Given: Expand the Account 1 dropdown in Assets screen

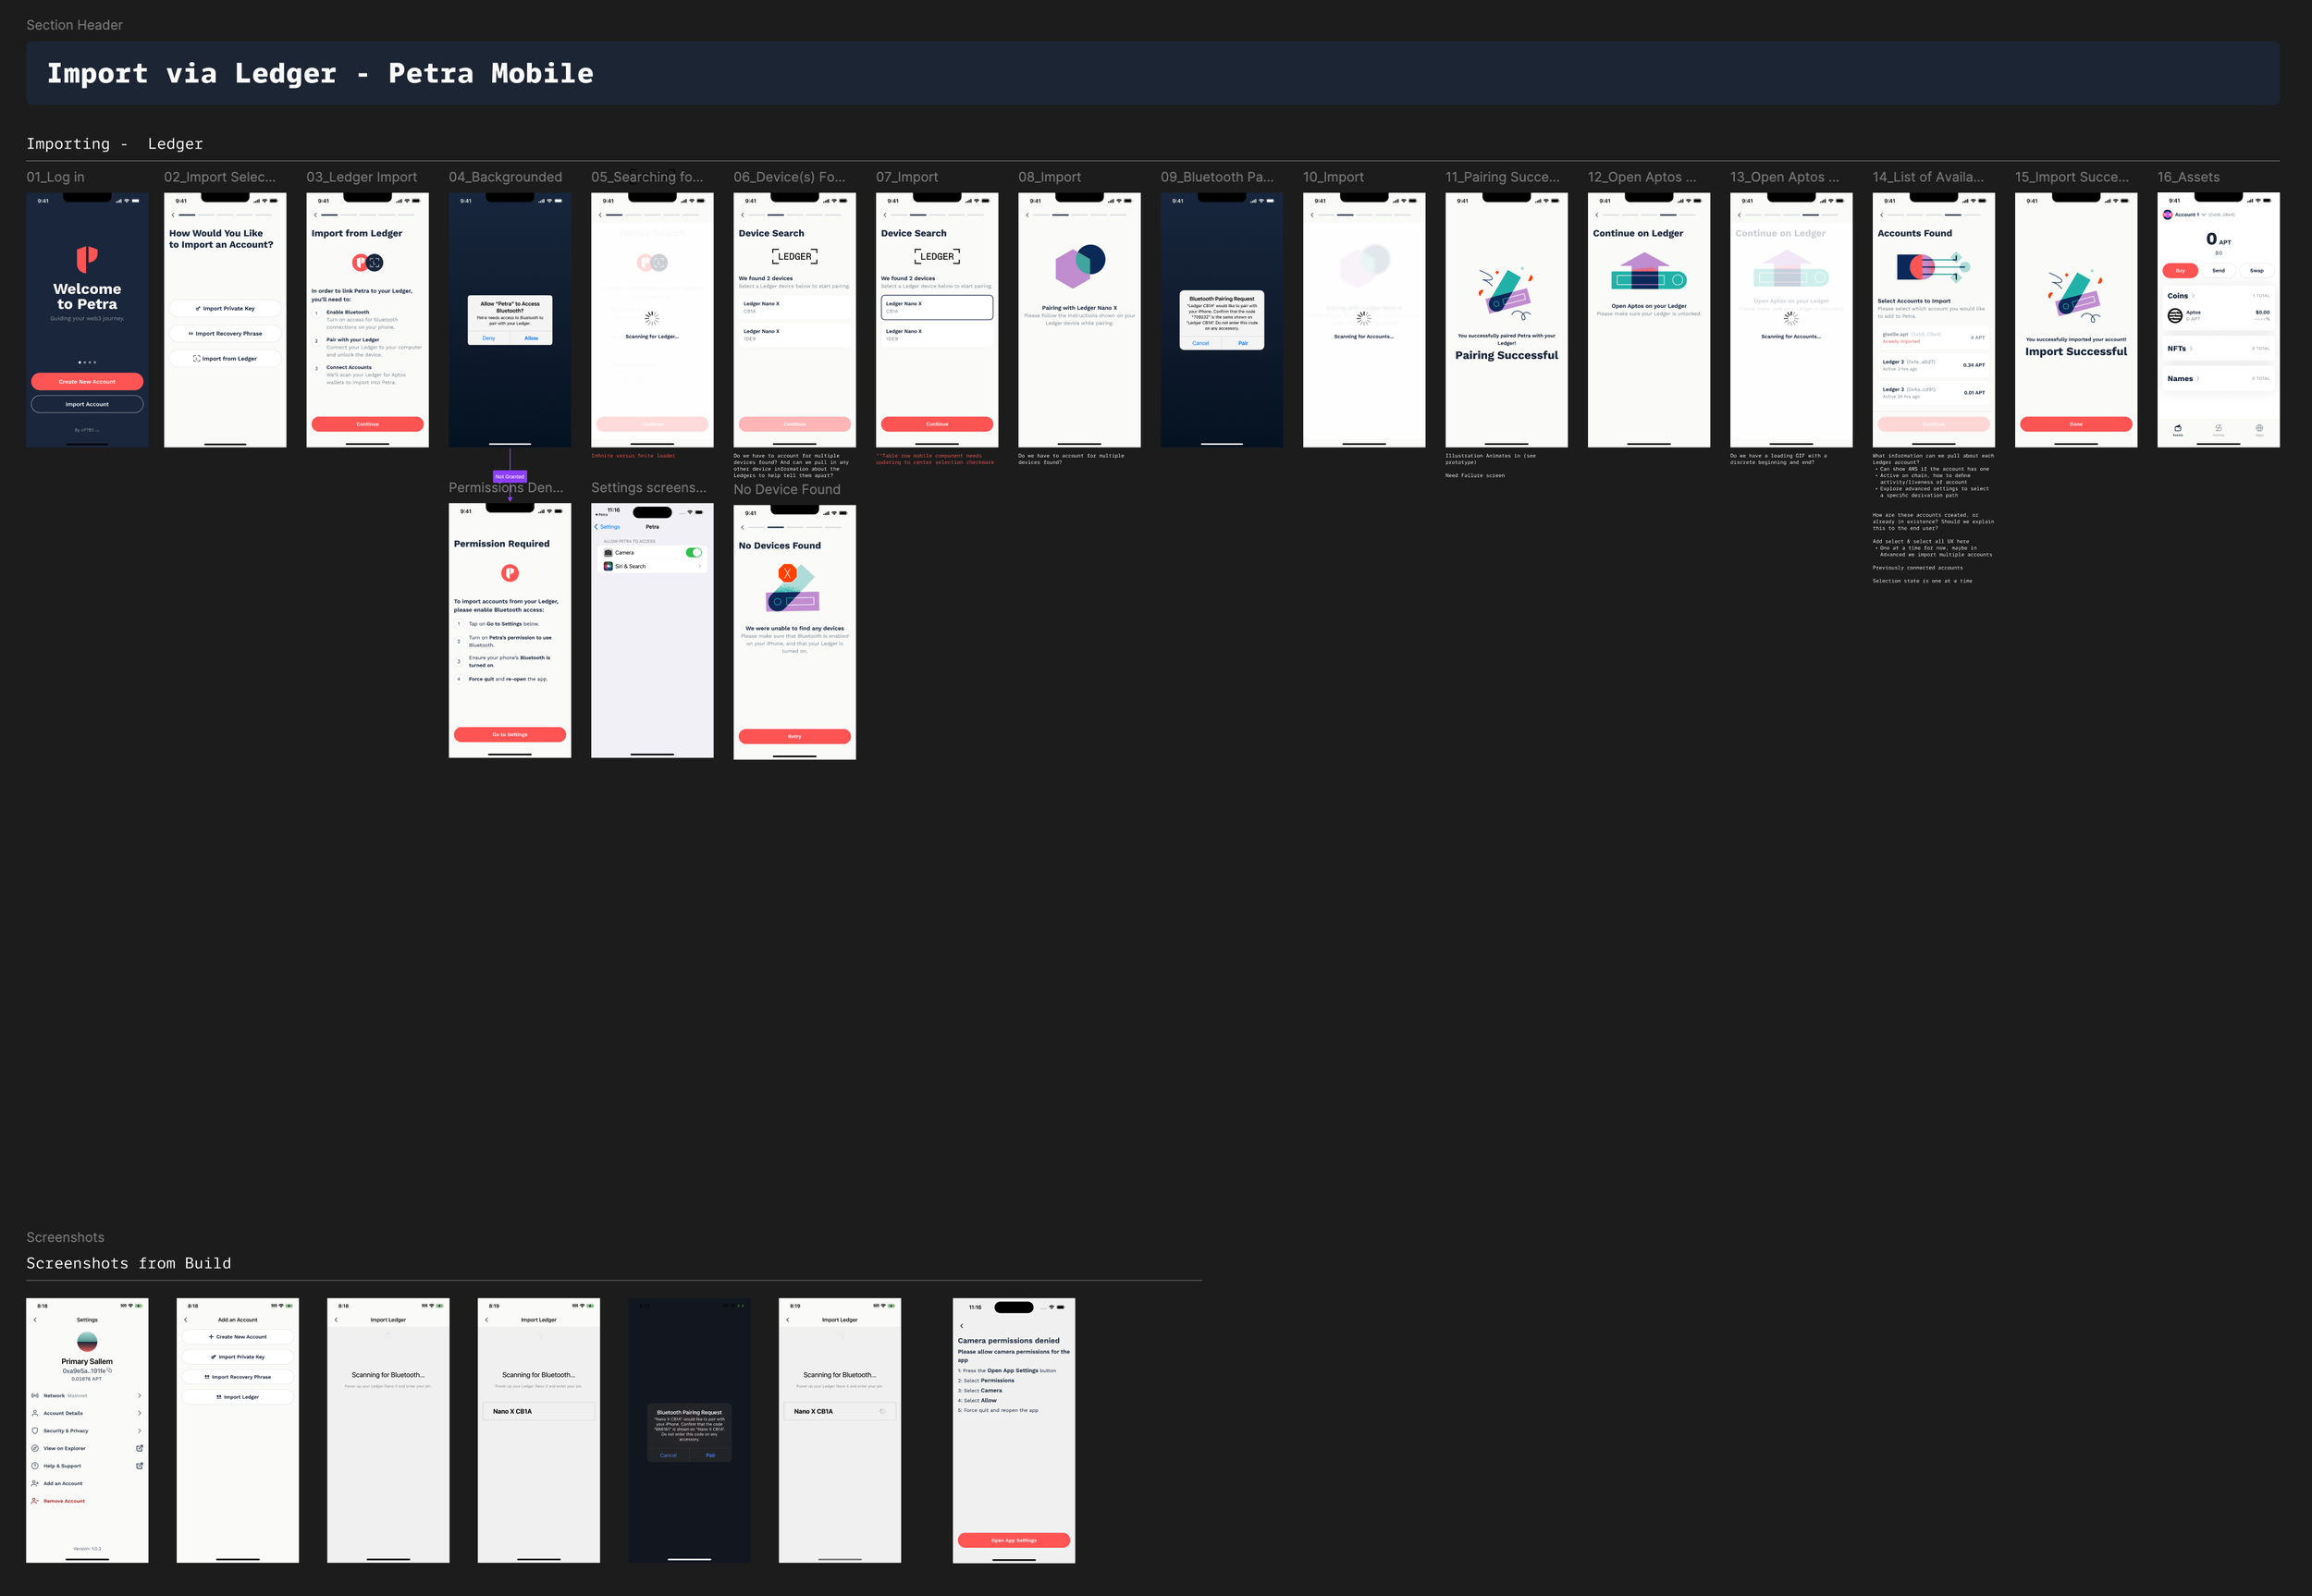Looking at the screenshot, I should pos(2203,215).
